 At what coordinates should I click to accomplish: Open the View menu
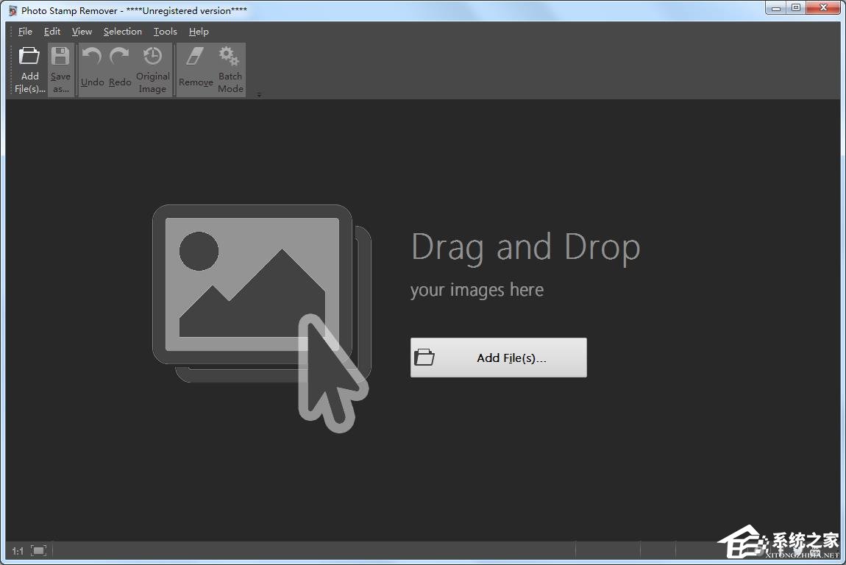82,32
